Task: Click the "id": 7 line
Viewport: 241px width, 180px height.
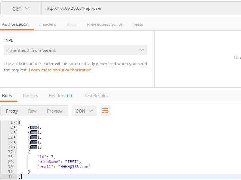Action: coord(46,157)
